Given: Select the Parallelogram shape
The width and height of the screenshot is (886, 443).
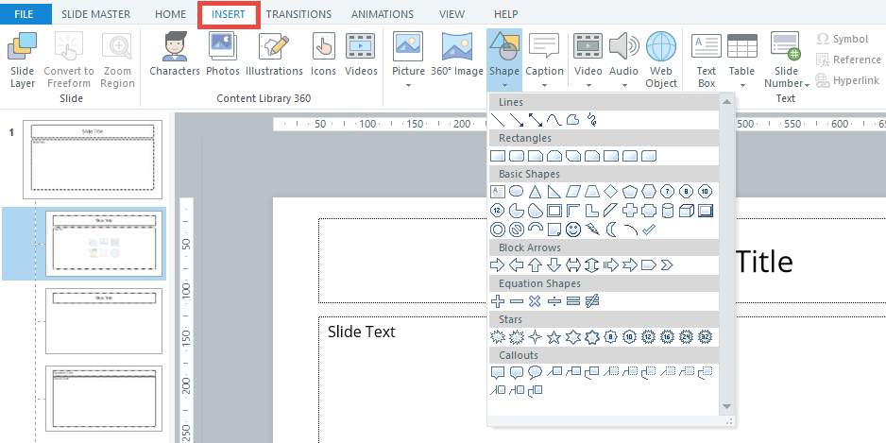Looking at the screenshot, I should tap(573, 192).
